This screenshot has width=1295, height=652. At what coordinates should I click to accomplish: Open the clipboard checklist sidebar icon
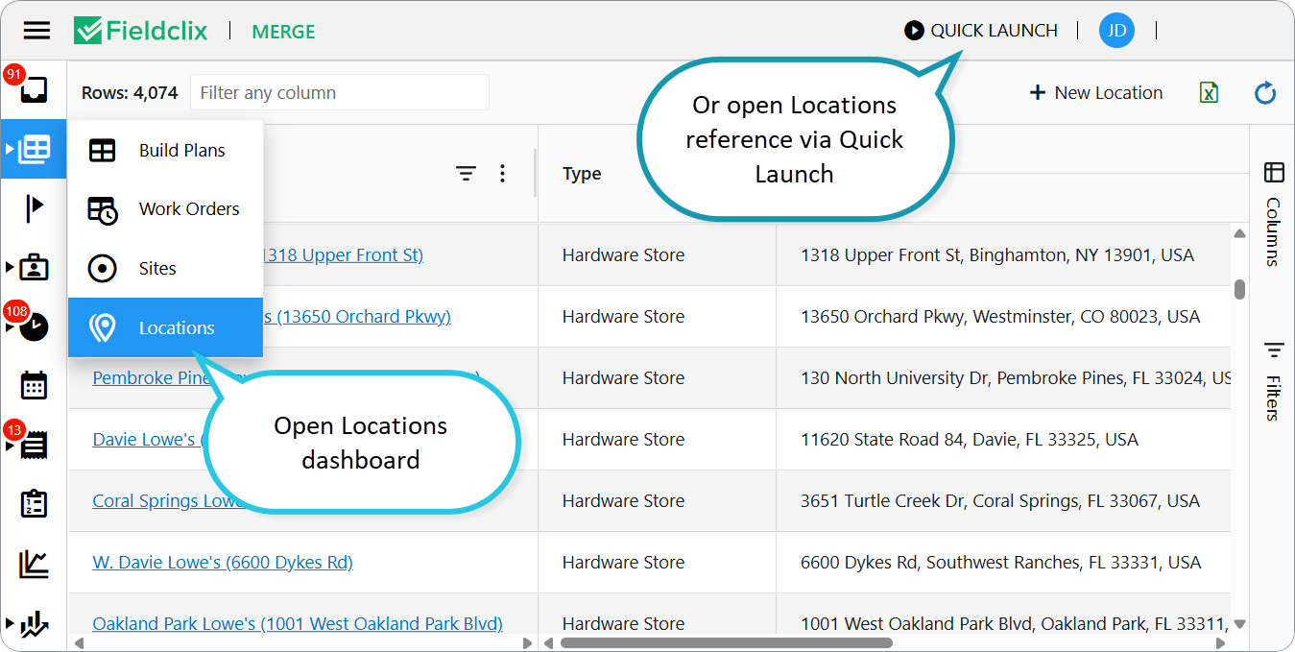point(34,503)
